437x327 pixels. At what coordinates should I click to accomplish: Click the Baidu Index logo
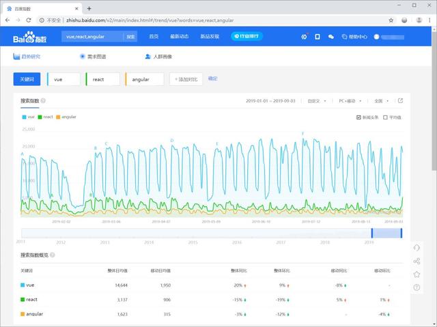pos(29,37)
